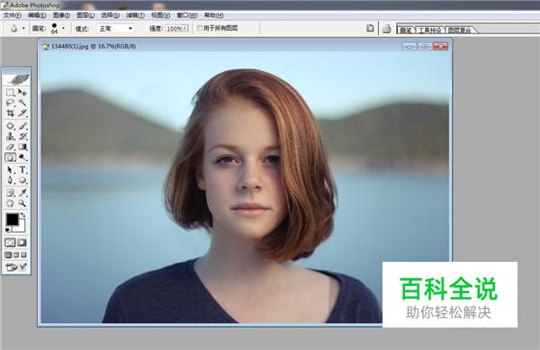Click the 强度 100% input field
This screenshot has height=350, width=540.
174,29
